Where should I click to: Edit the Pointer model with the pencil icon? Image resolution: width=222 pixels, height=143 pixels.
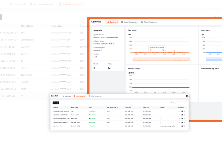pyautogui.click(x=179, y=115)
